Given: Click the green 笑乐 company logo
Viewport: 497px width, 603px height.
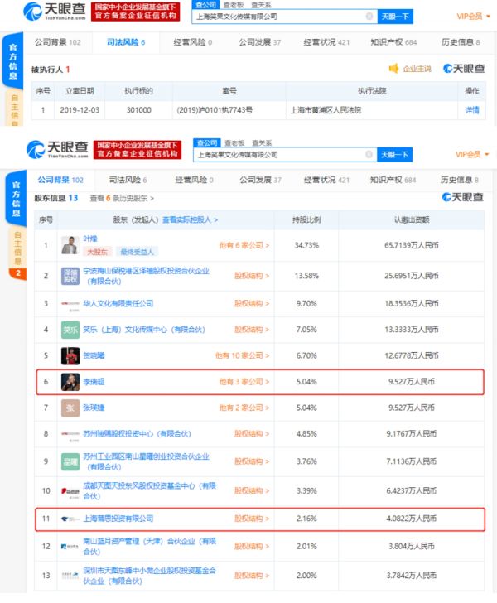Looking at the screenshot, I should [x=70, y=330].
